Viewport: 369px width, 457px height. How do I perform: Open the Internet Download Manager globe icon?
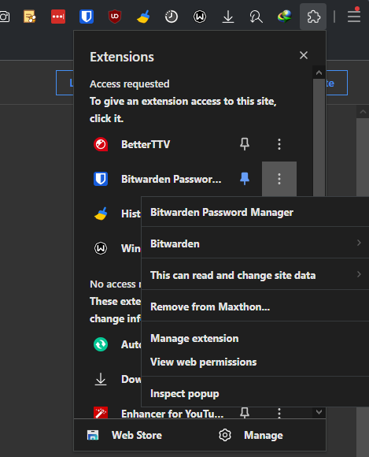[x=285, y=17]
